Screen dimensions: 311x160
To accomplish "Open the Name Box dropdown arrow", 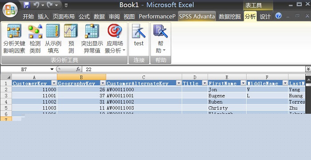I will (x=52, y=69).
